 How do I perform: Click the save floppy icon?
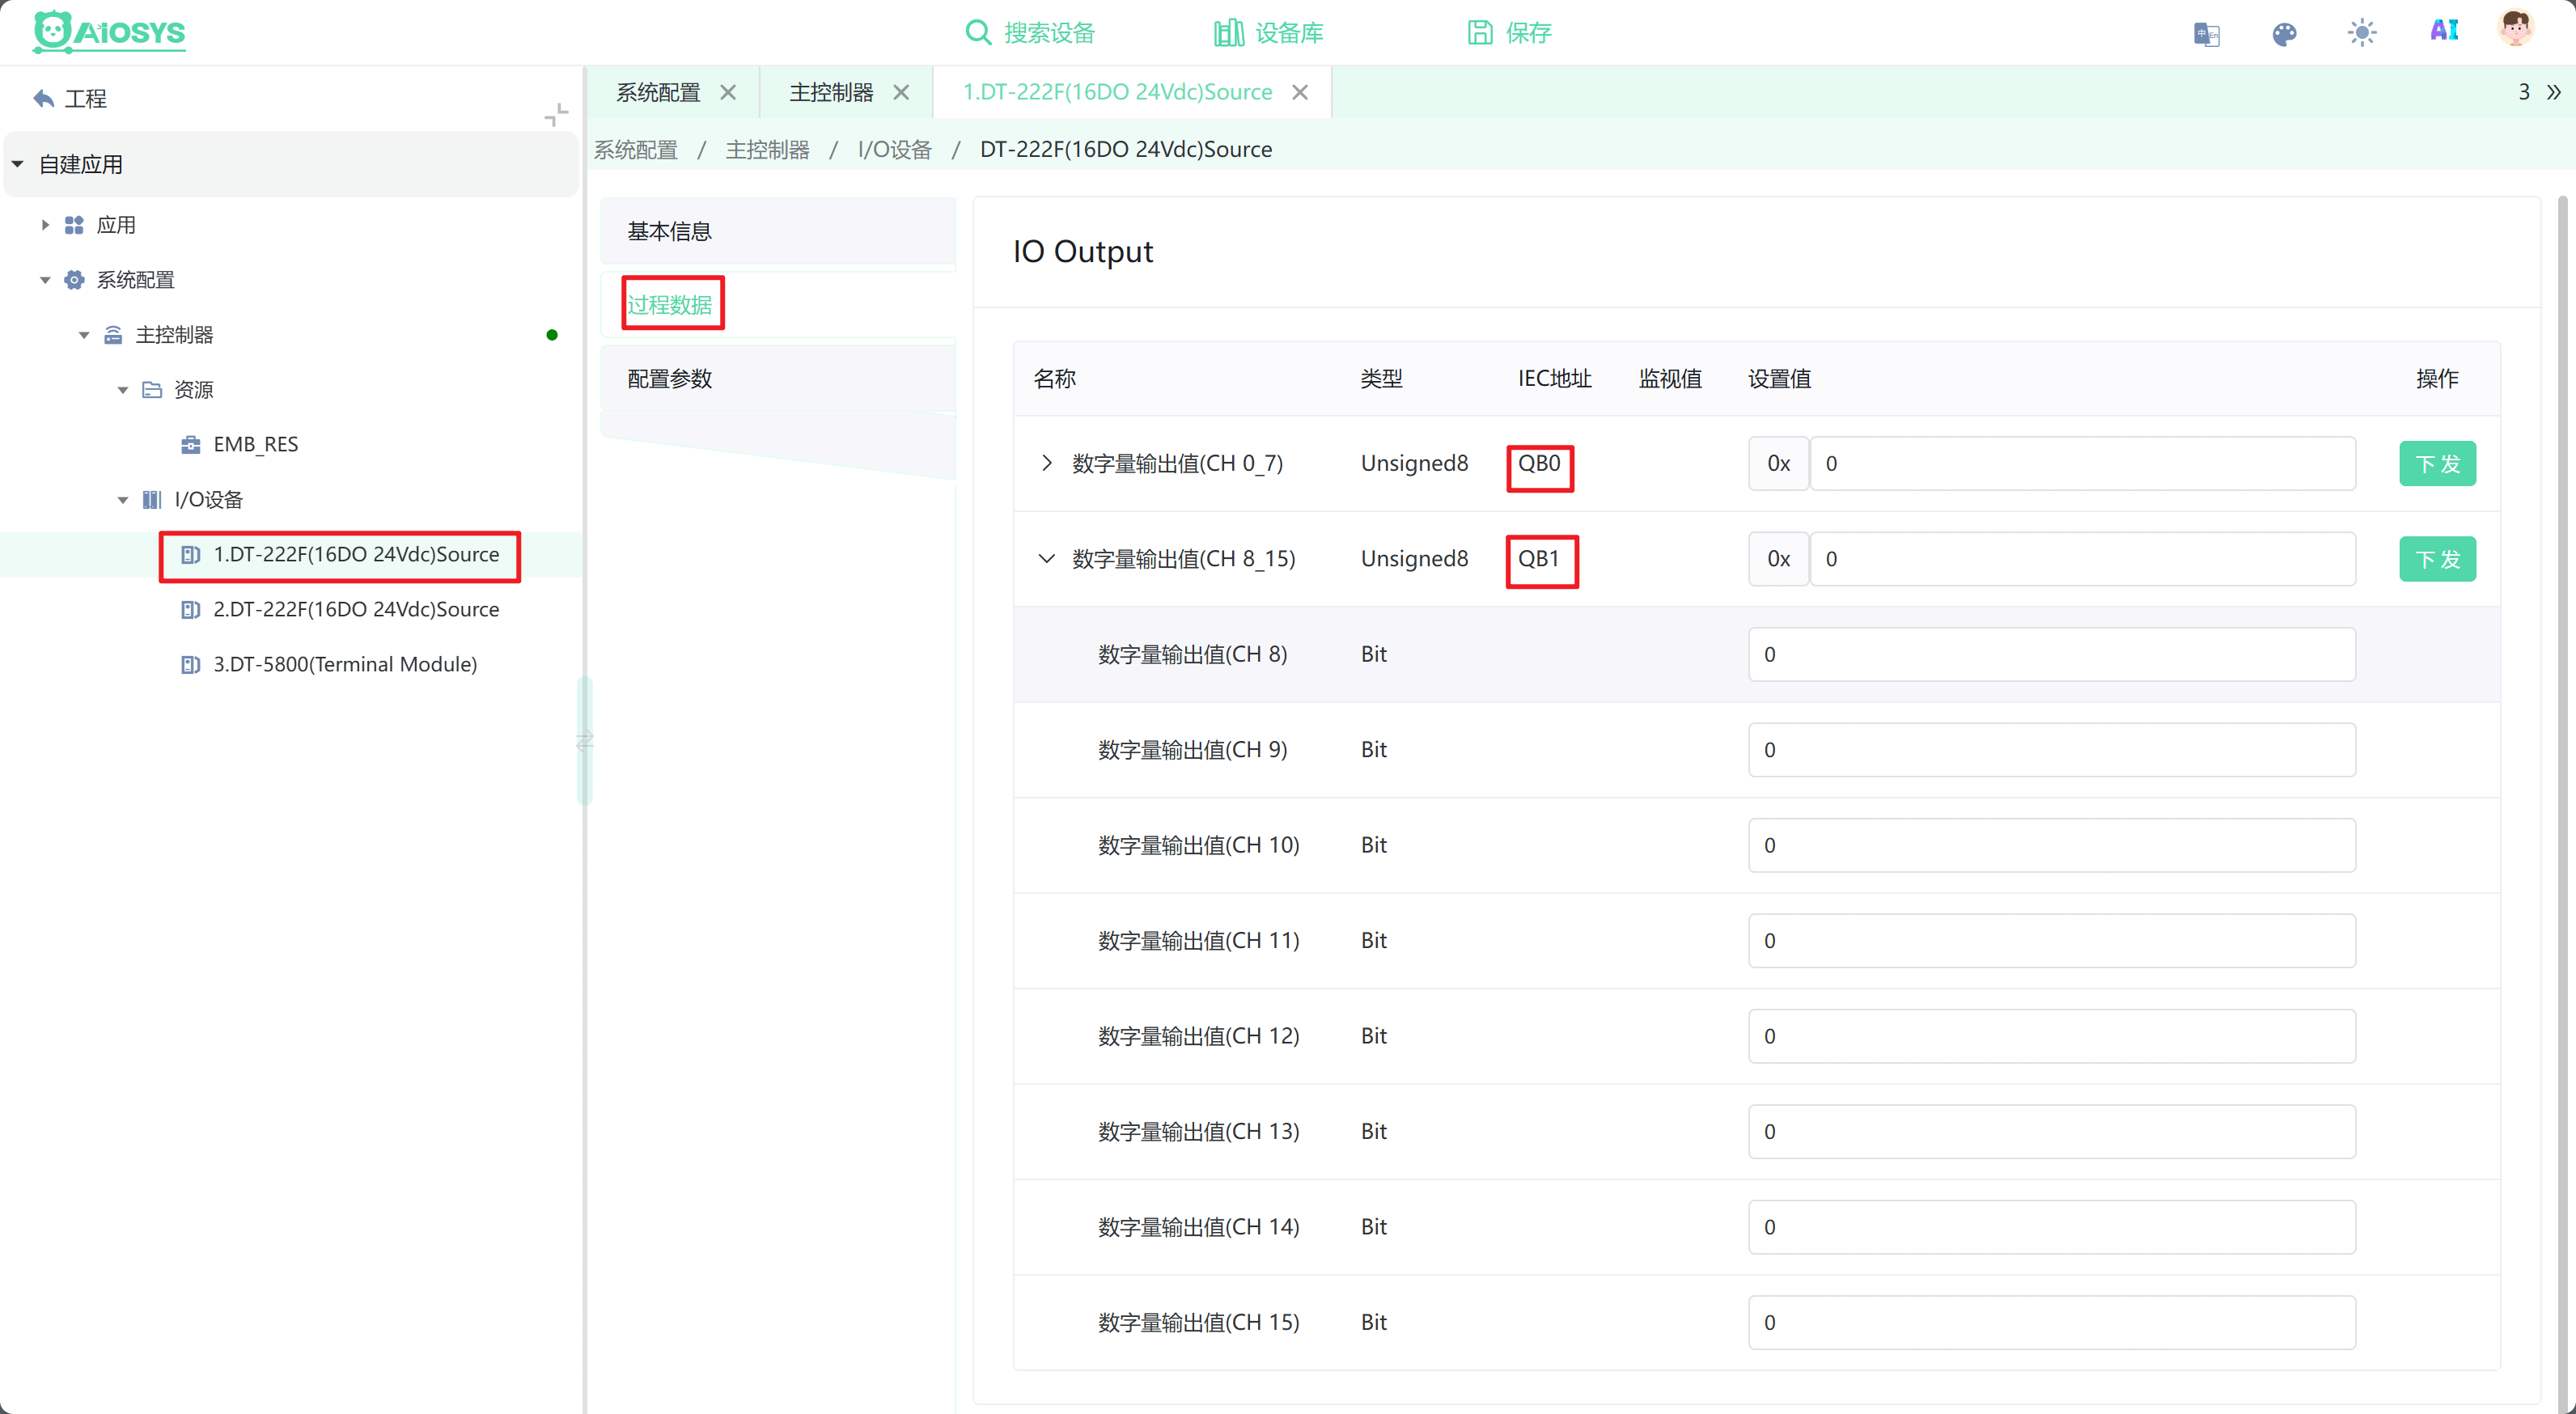(x=1479, y=32)
